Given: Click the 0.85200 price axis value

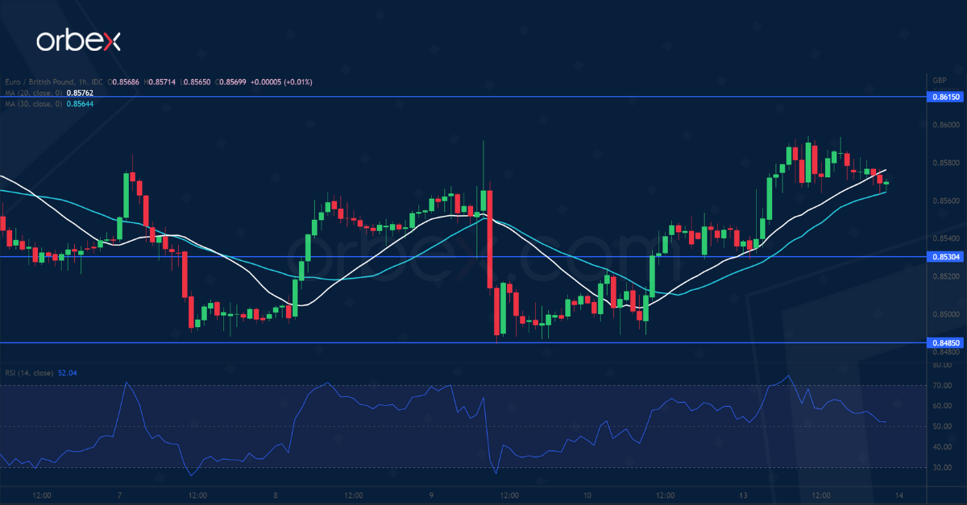Looking at the screenshot, I should [947, 276].
